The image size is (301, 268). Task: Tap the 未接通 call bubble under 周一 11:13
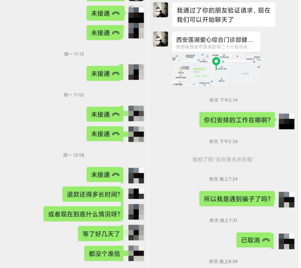(x=105, y=73)
